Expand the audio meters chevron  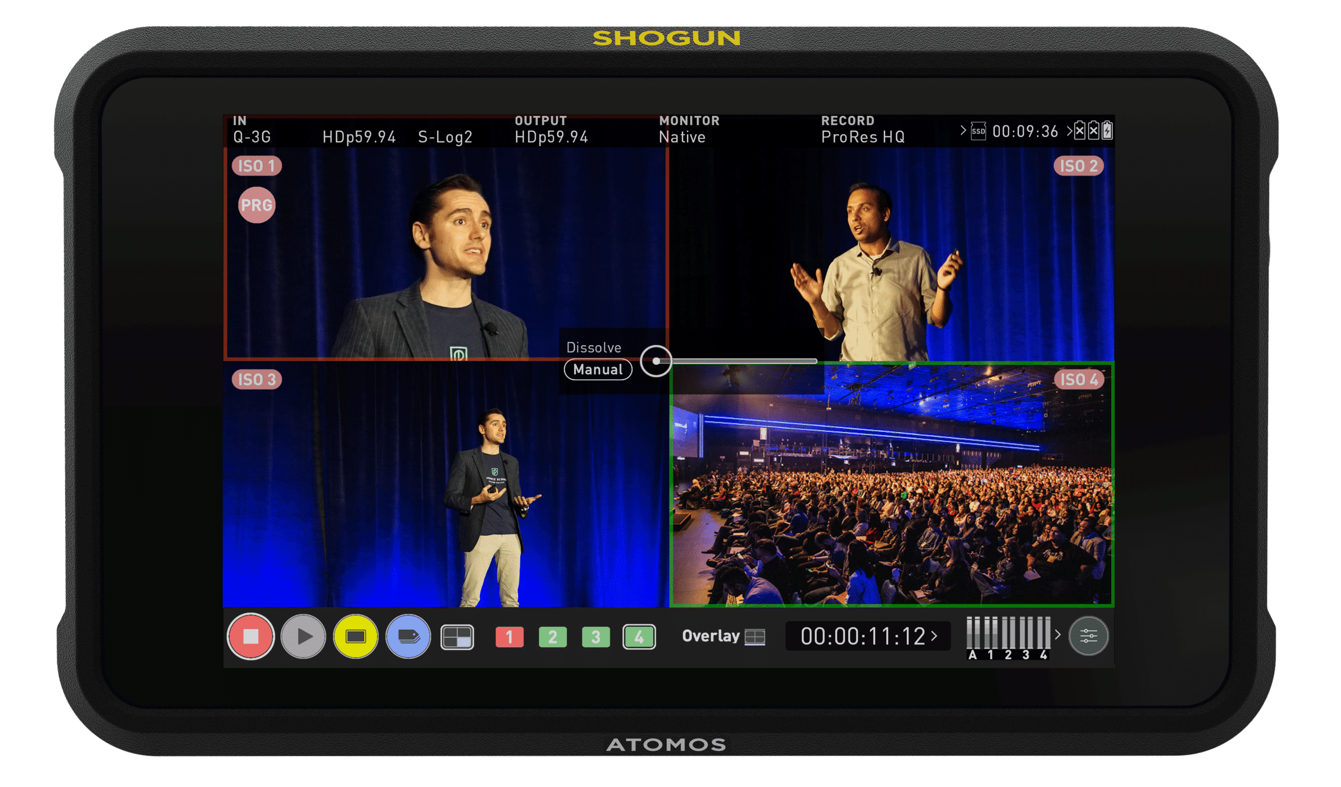click(1058, 635)
